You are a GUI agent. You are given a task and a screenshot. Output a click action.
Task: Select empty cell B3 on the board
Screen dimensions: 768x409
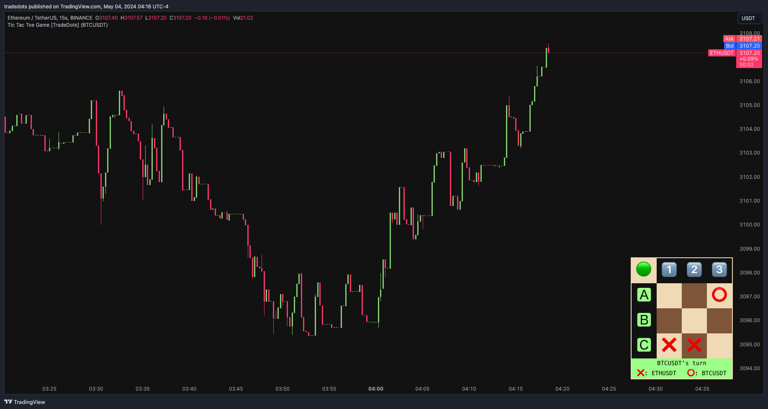coord(719,321)
